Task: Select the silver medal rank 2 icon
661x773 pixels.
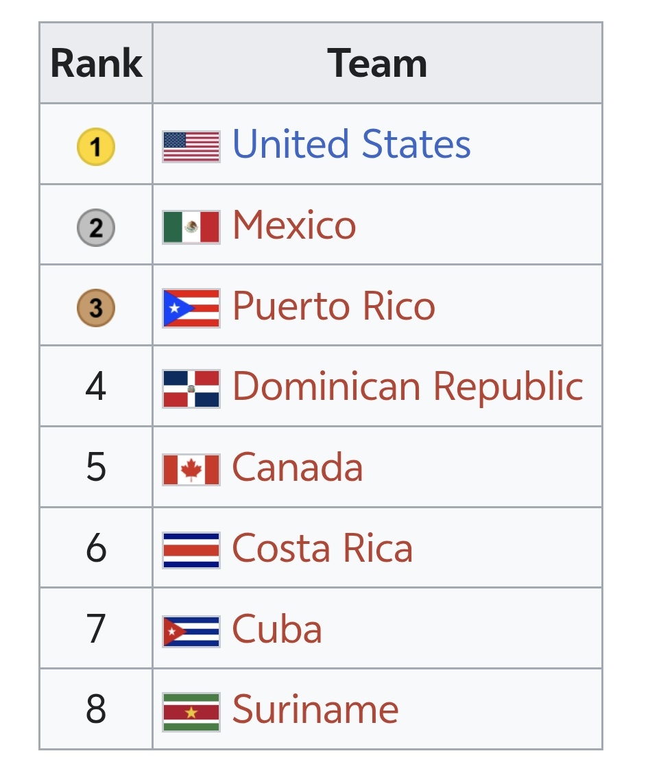Action: tap(96, 228)
